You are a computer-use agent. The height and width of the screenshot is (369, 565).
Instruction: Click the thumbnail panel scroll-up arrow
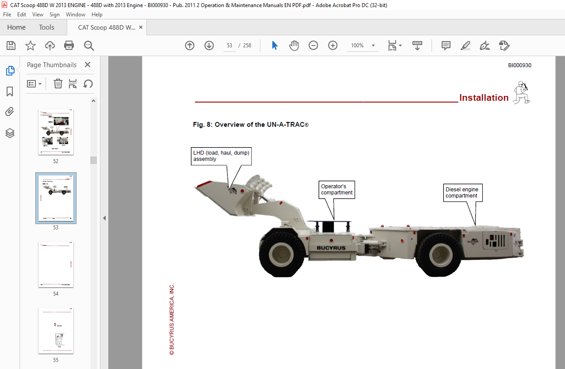pyautogui.click(x=94, y=101)
